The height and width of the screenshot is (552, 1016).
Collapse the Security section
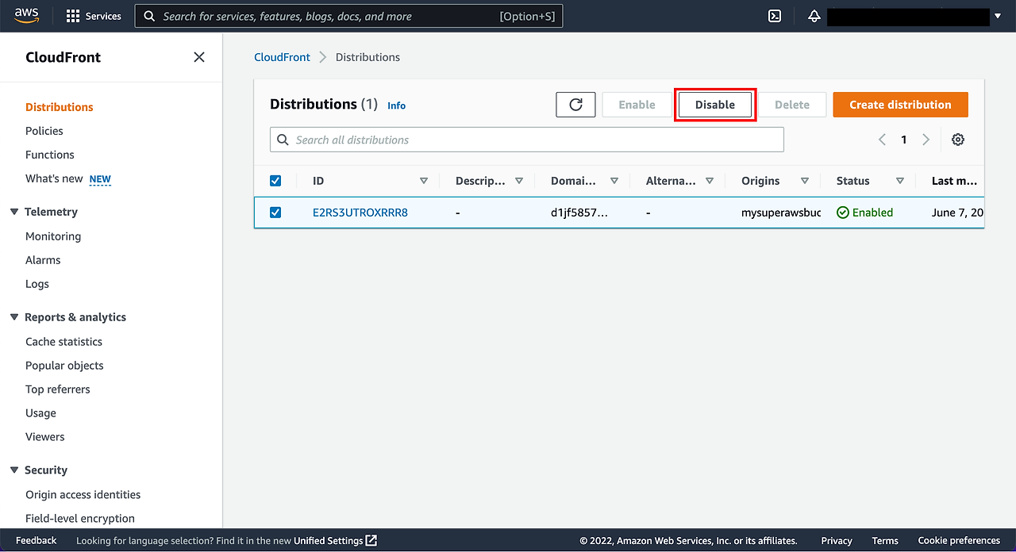pos(13,470)
